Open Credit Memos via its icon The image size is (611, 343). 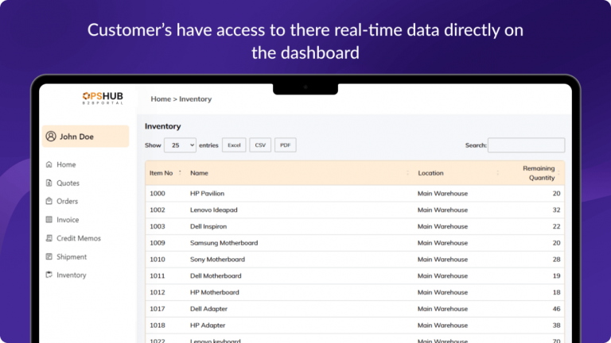(49, 238)
